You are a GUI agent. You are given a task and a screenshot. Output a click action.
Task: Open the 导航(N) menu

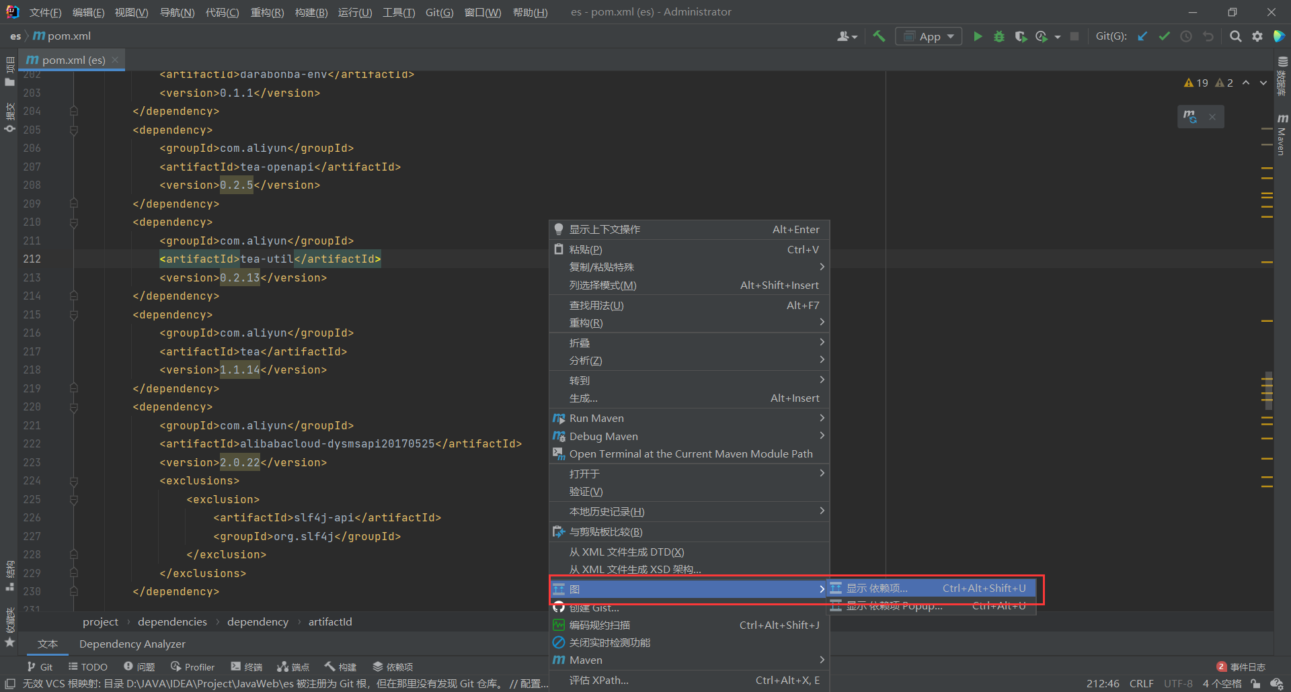click(x=177, y=12)
